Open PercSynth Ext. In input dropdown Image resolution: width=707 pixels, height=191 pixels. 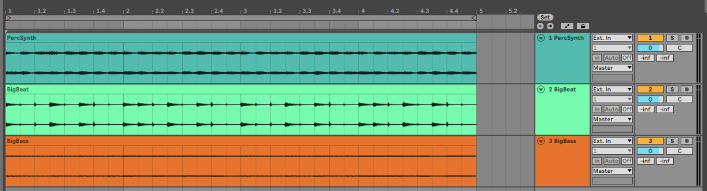[x=612, y=38]
